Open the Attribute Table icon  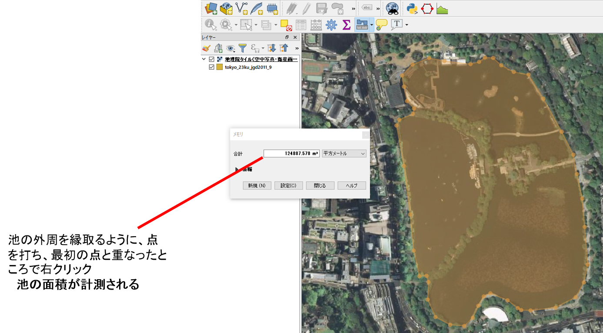pyautogui.click(x=301, y=25)
